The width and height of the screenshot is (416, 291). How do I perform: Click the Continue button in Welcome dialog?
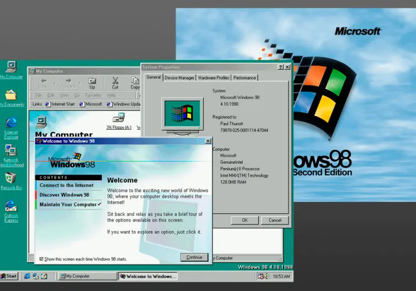(x=194, y=257)
